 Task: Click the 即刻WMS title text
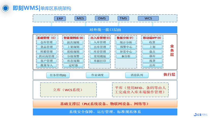(26, 8)
